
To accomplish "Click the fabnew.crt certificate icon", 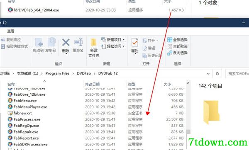I will click(x=10, y=113).
